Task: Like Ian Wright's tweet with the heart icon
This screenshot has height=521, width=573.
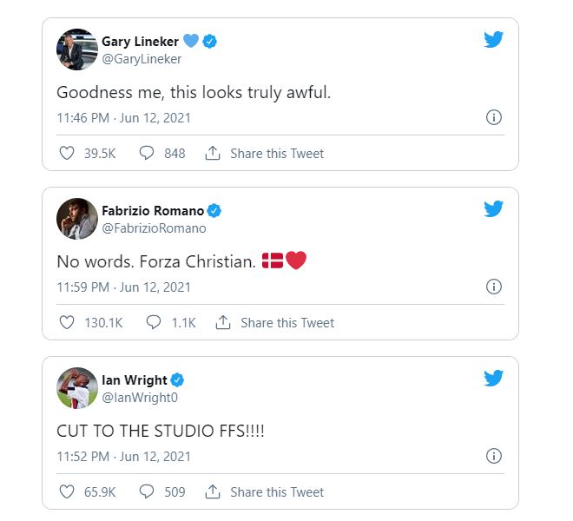Action: (67, 492)
